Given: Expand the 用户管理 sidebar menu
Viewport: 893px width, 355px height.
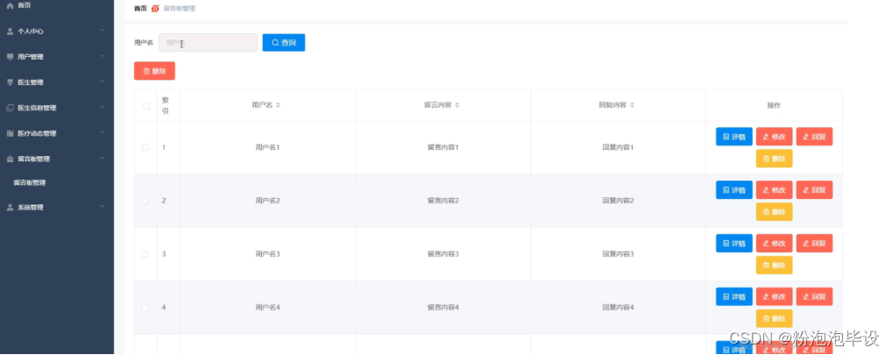Looking at the screenshot, I should tap(57, 57).
